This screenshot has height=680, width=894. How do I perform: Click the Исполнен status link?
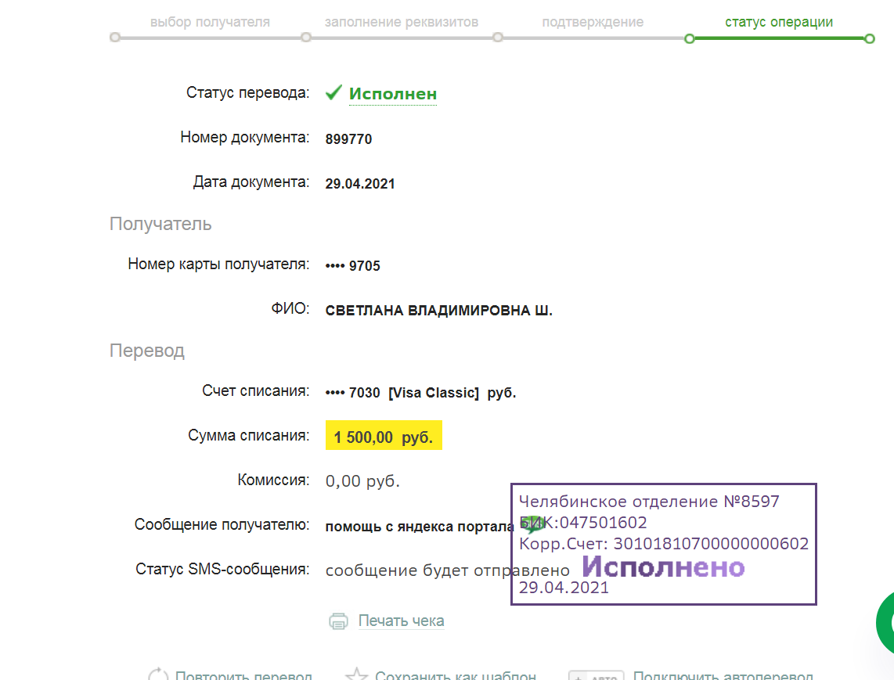[393, 93]
